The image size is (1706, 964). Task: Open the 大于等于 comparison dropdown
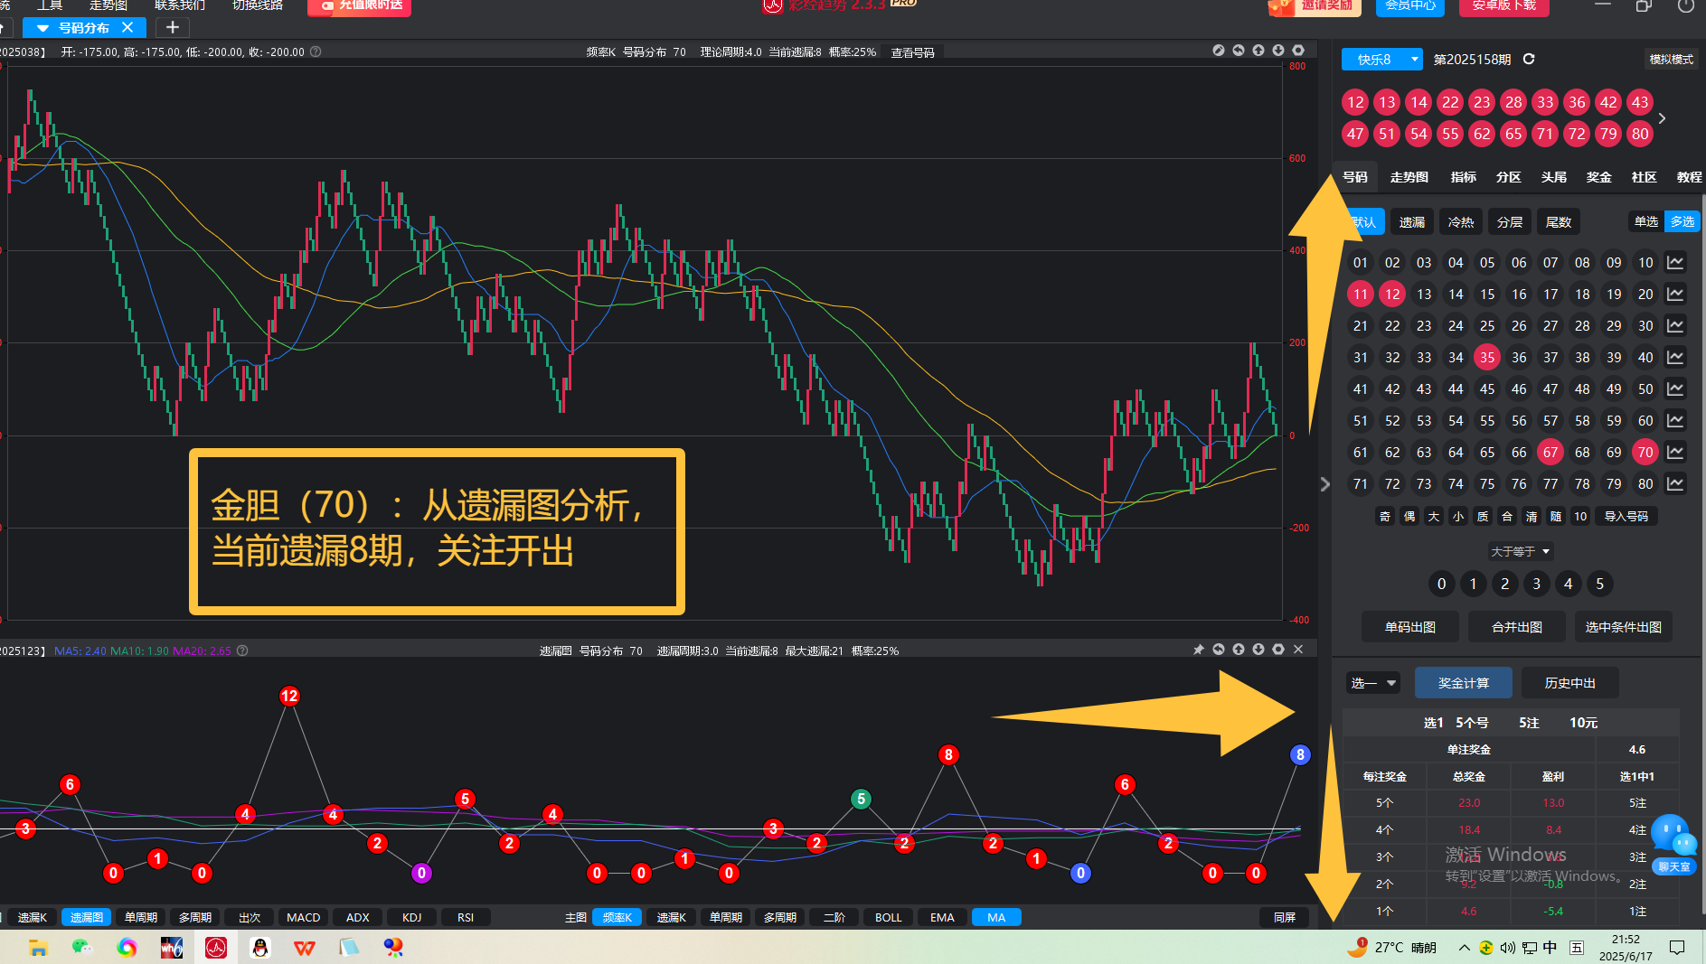point(1521,551)
